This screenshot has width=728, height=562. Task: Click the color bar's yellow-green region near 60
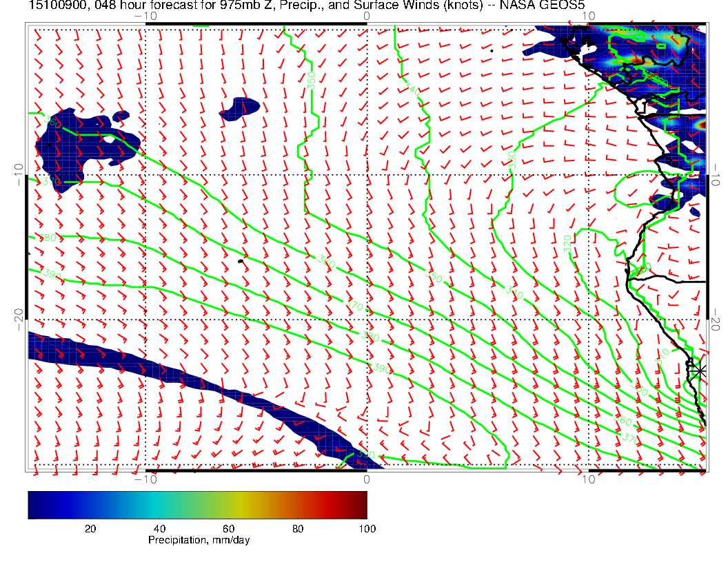pos(228,505)
